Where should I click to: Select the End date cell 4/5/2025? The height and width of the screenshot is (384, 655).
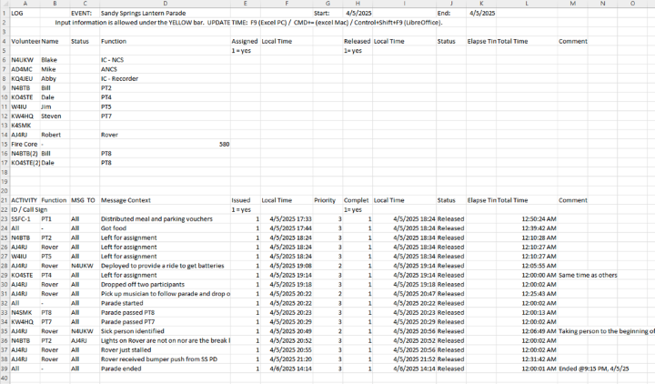click(x=482, y=14)
